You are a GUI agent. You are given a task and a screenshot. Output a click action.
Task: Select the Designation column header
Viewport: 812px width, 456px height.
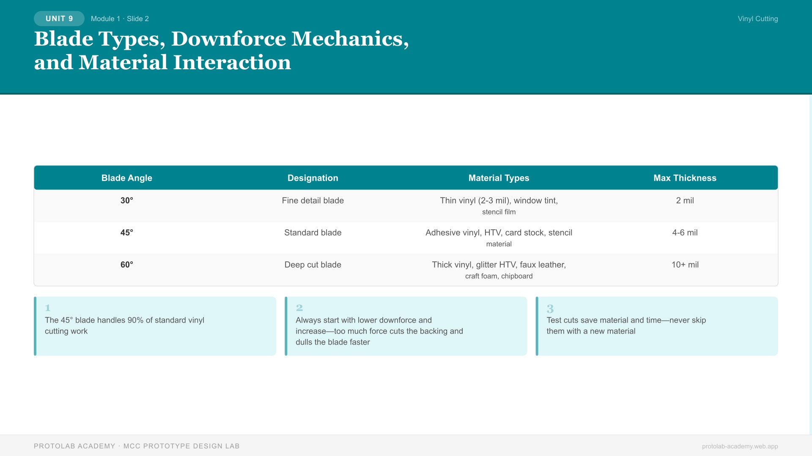(313, 178)
